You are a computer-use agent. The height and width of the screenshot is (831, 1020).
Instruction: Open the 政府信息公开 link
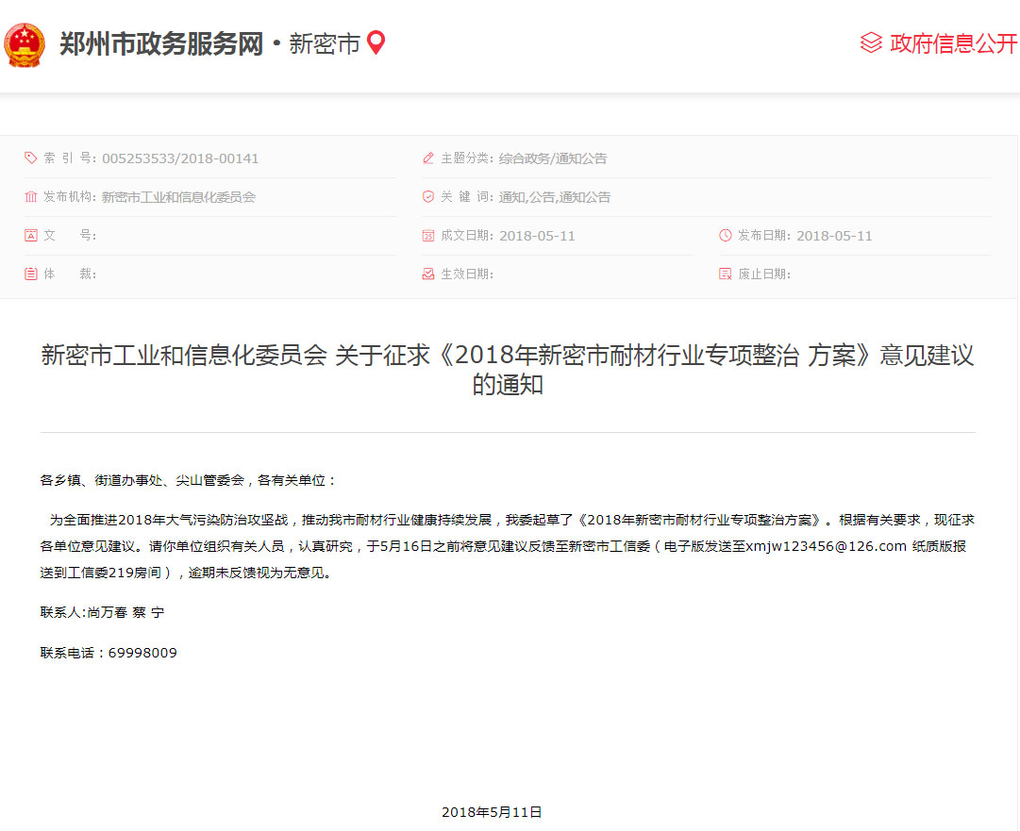[953, 44]
